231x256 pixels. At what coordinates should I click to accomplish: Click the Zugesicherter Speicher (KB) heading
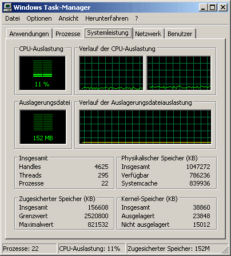[x=57, y=199]
